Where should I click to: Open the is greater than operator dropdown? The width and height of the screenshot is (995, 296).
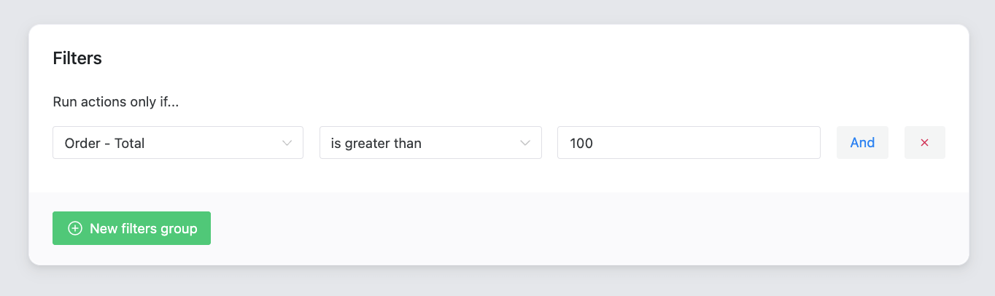[x=430, y=143]
